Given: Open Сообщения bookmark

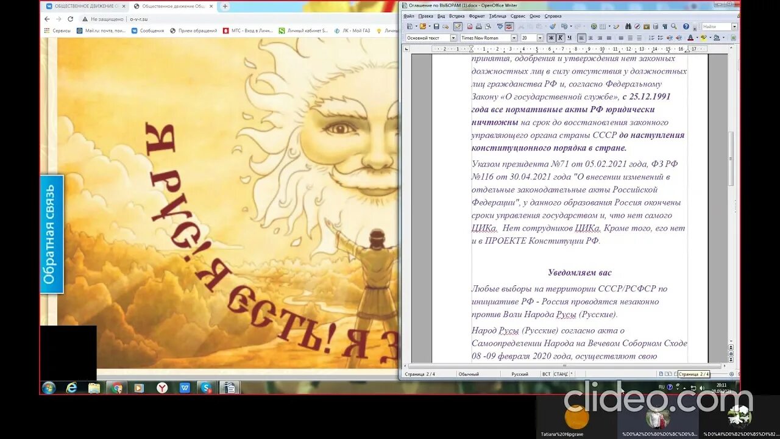Looking at the screenshot, I should click(x=147, y=30).
